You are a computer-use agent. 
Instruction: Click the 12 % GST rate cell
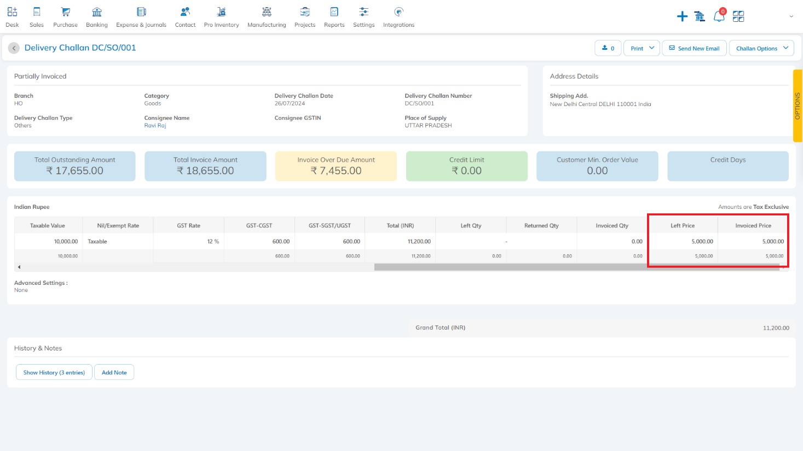tap(188, 241)
